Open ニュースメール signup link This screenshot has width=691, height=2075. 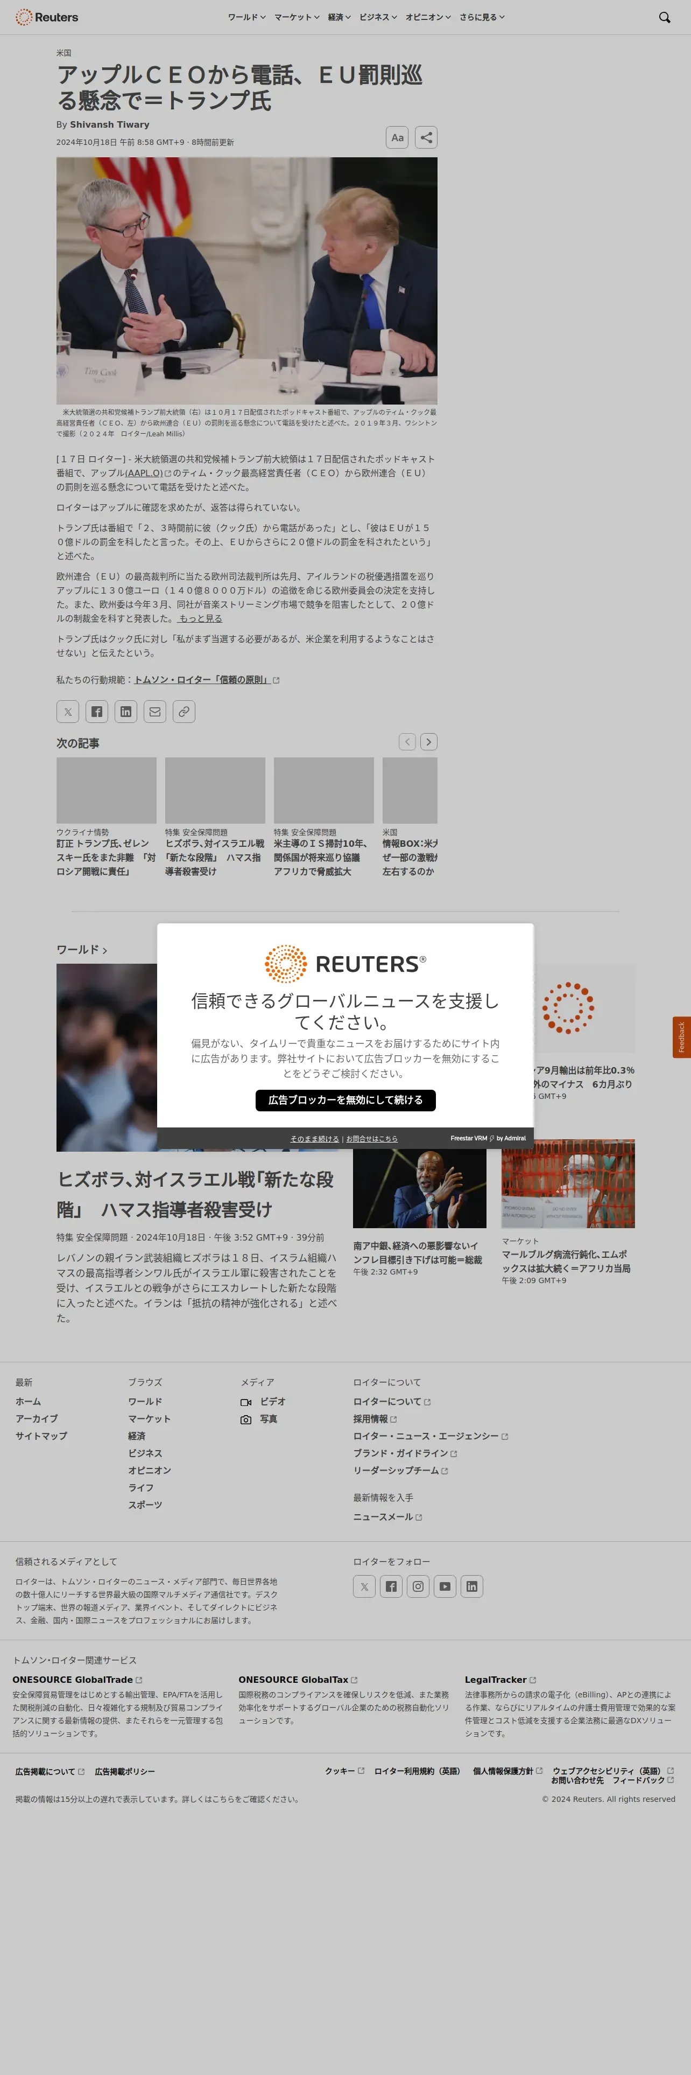pyautogui.click(x=387, y=1517)
